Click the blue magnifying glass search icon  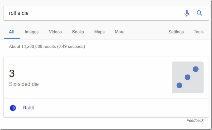(x=199, y=13)
